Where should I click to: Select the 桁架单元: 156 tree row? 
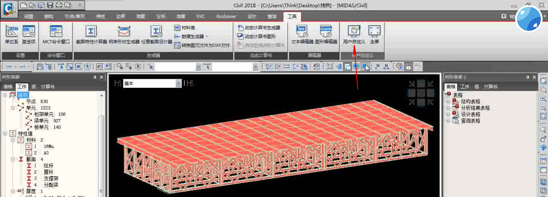tap(50, 114)
